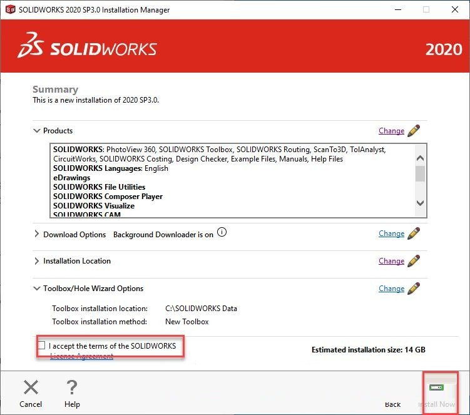Click Change link for Products

coord(392,131)
